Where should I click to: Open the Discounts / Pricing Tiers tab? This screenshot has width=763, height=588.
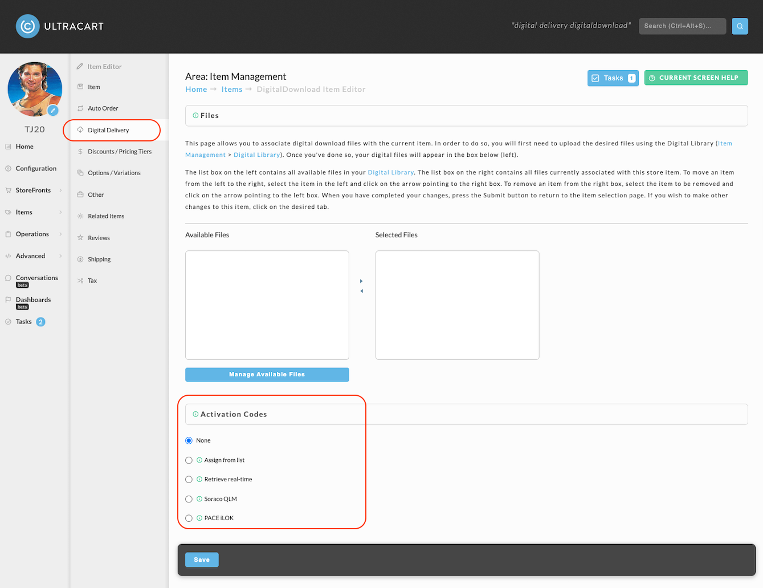[x=119, y=152]
